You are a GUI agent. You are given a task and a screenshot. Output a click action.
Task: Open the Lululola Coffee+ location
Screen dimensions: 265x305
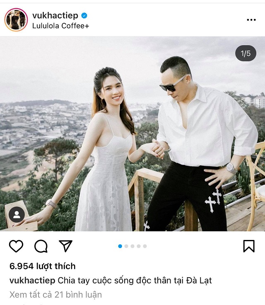pos(60,26)
